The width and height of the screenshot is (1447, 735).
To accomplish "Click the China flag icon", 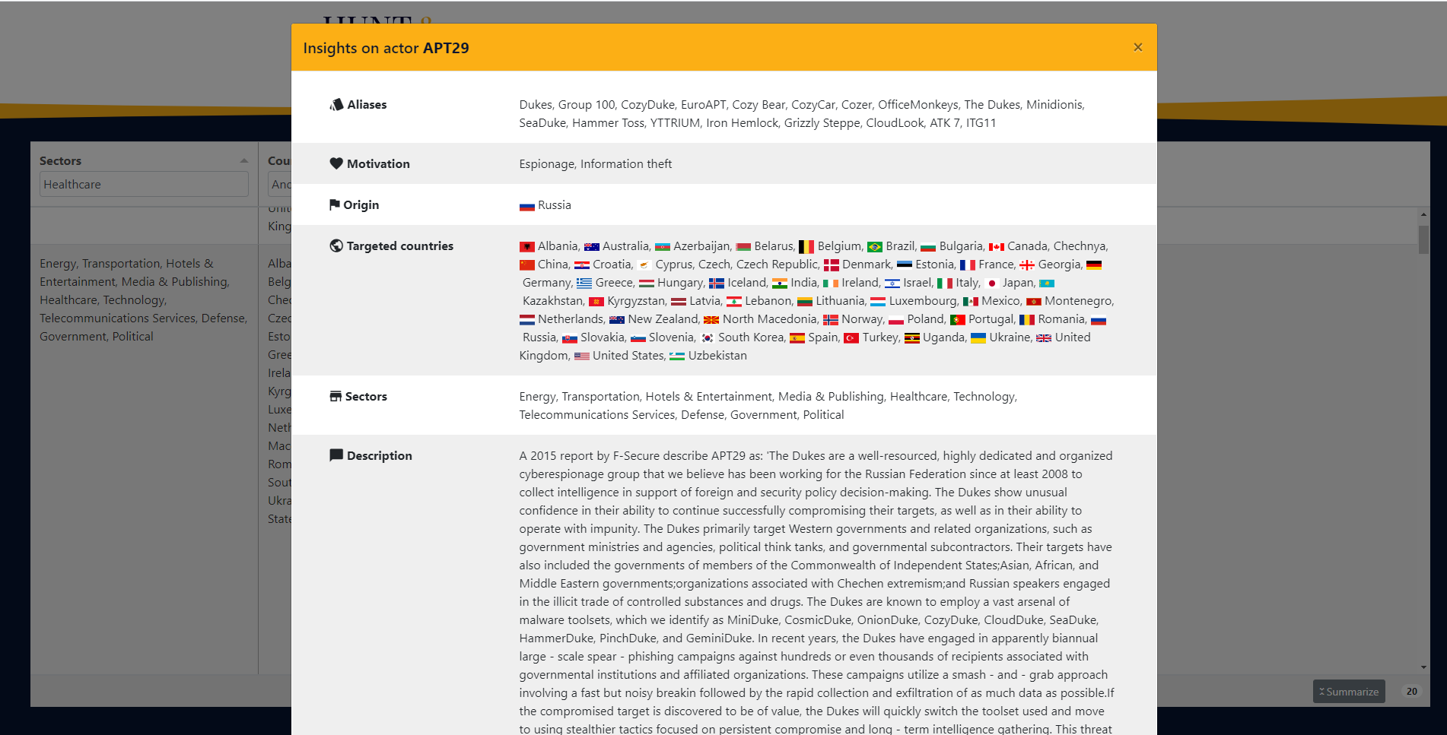I will pyautogui.click(x=527, y=265).
